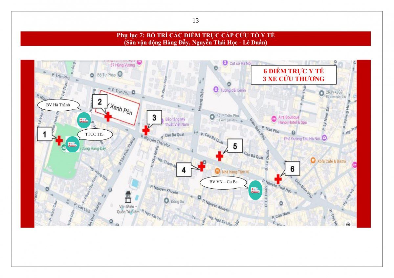Click the numbered callout box 2

point(100,102)
